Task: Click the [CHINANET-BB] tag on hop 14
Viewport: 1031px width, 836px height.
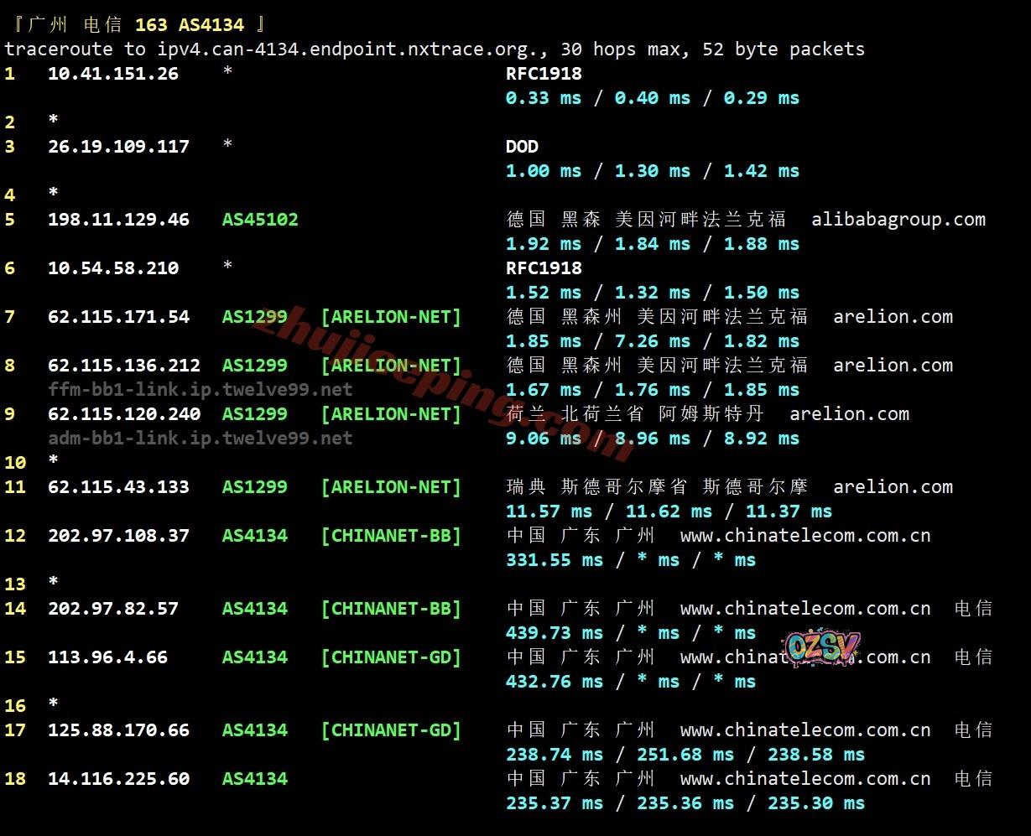Action: [391, 609]
